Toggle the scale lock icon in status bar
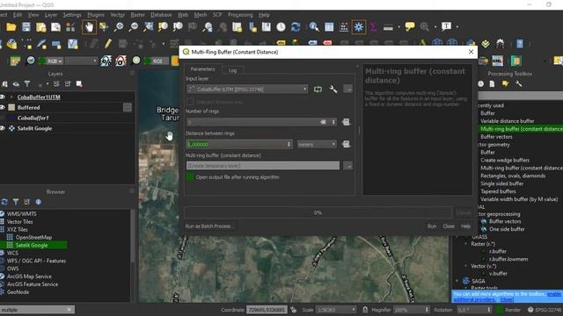This screenshot has height=316, width=563. (365, 310)
